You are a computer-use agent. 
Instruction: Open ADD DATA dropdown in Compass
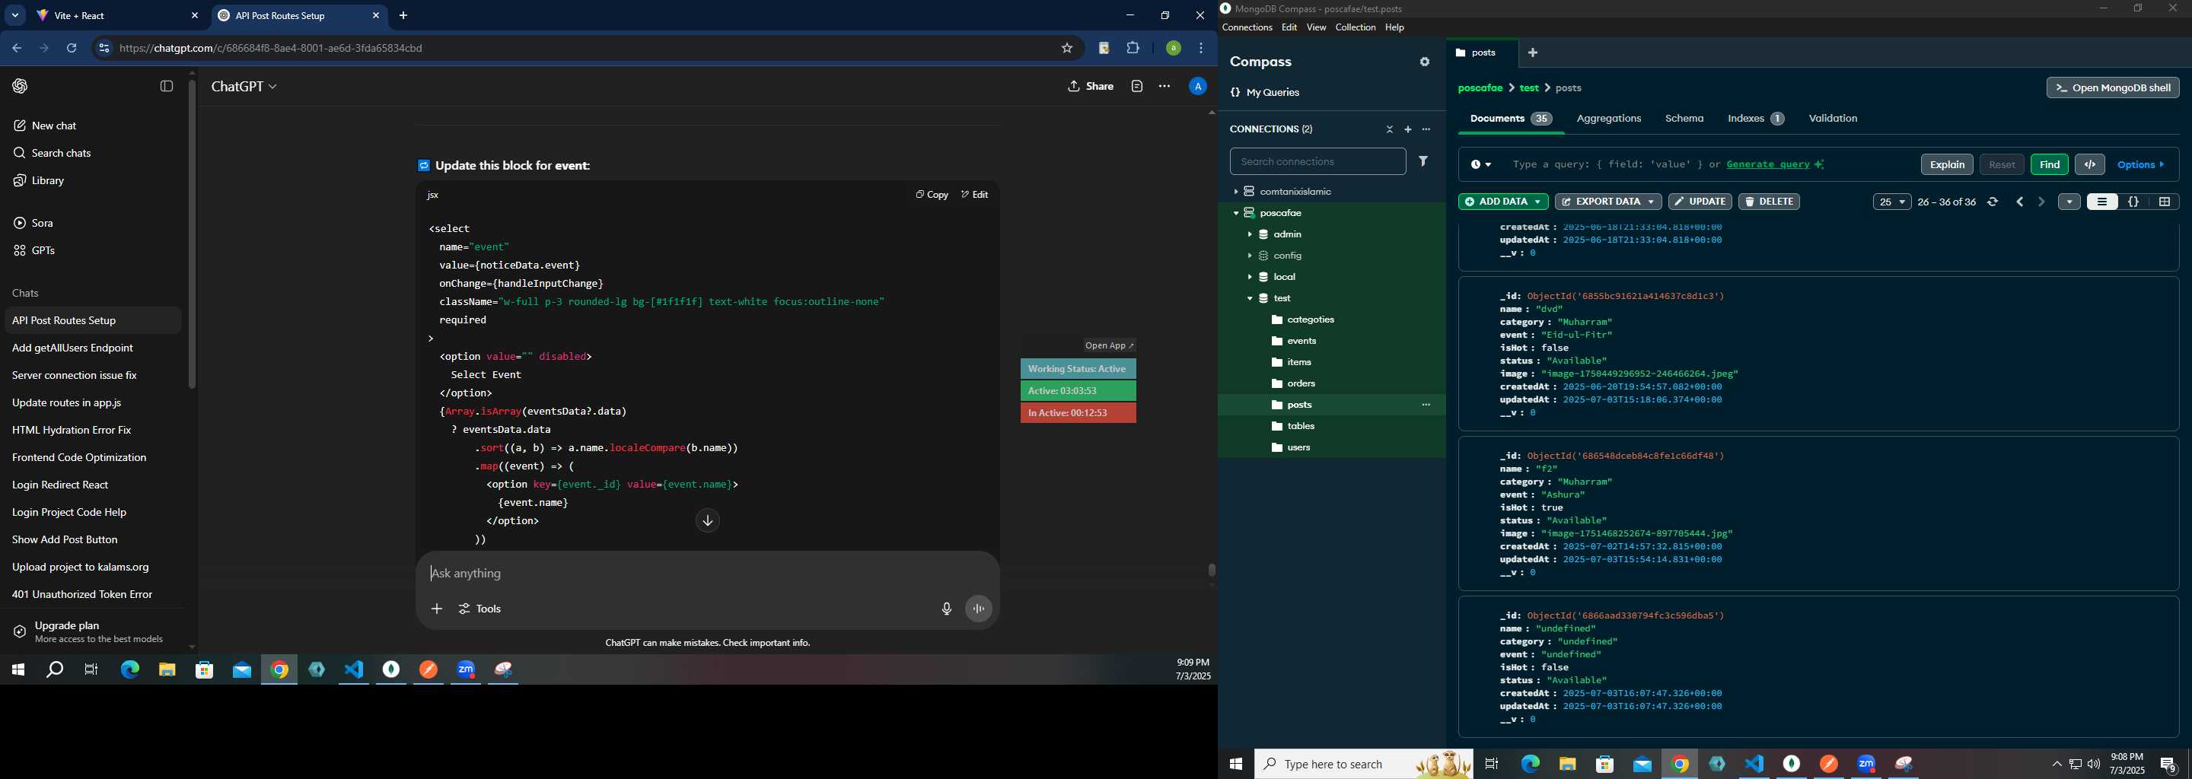tap(1502, 202)
